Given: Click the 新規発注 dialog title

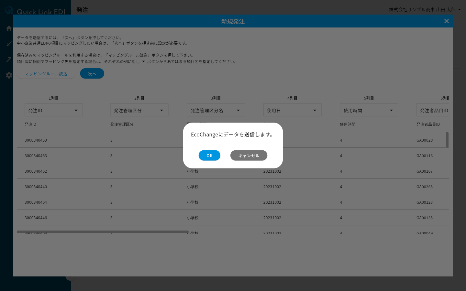Looking at the screenshot, I should 233,21.
